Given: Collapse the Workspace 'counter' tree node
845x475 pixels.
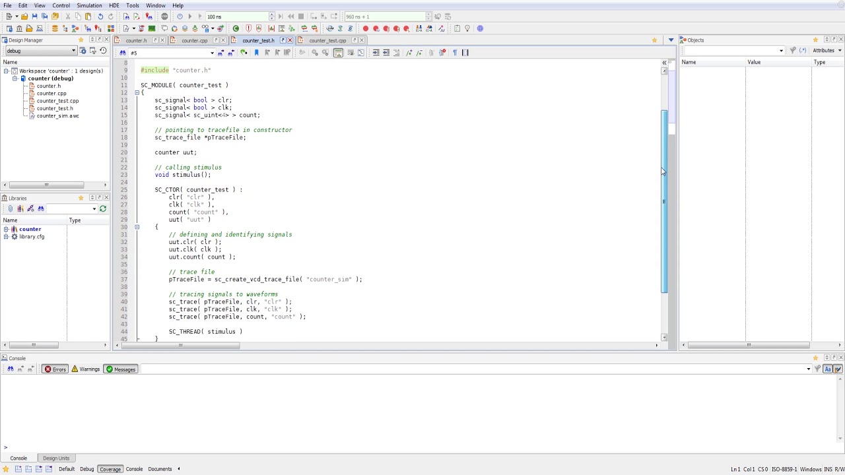Looking at the screenshot, I should coord(6,71).
